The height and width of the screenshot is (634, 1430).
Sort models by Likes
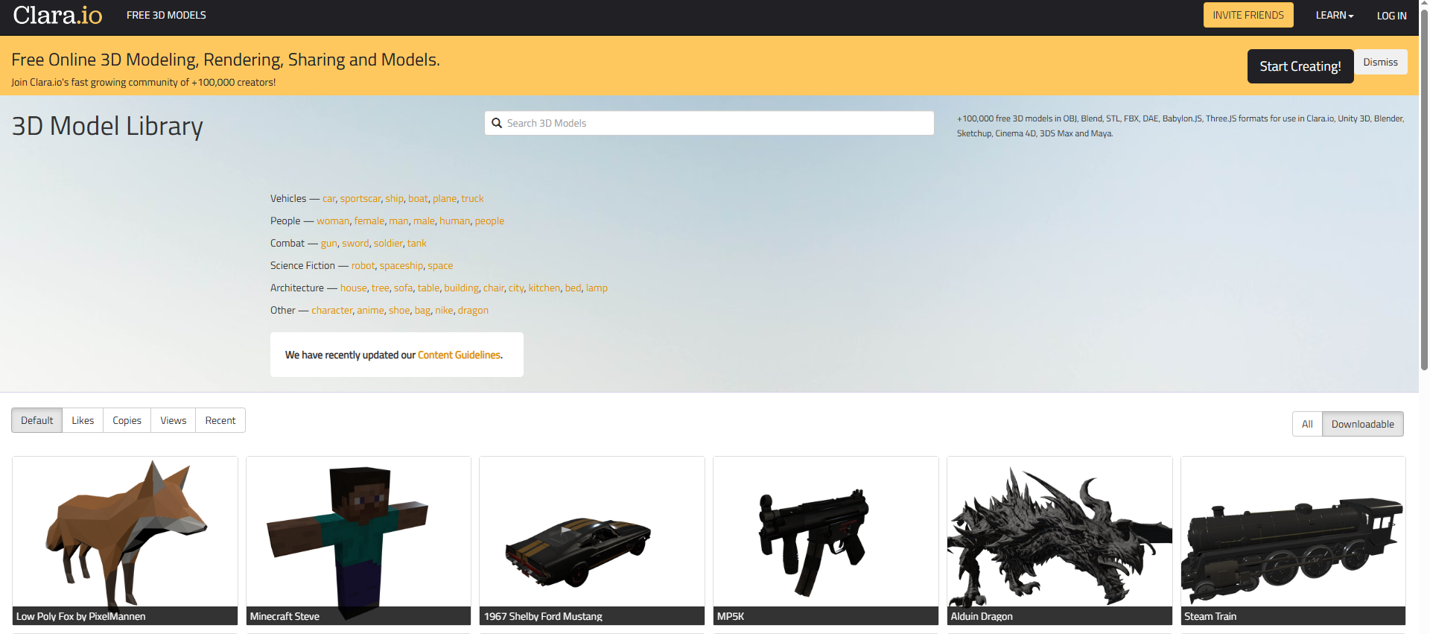[x=83, y=420]
